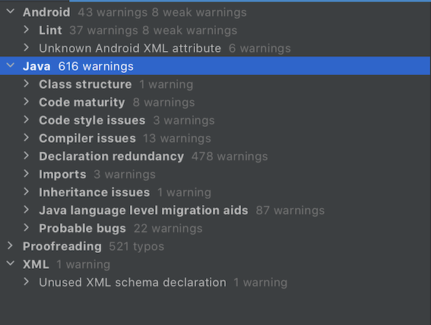431x325 pixels.
Task: Expand Unused XML schema declaration node
Action: click(27, 282)
